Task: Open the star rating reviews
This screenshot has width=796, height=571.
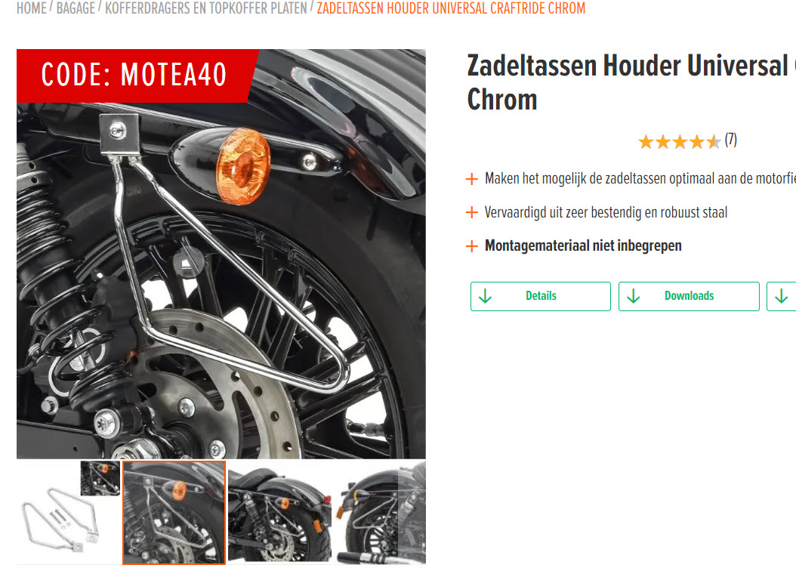Action: [679, 141]
